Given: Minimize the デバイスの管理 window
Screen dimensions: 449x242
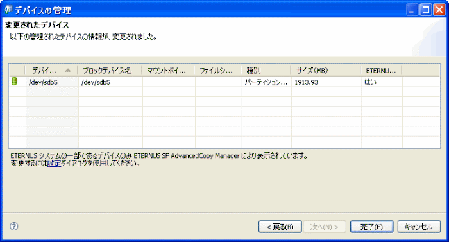Looking at the screenshot, I should [412, 10].
